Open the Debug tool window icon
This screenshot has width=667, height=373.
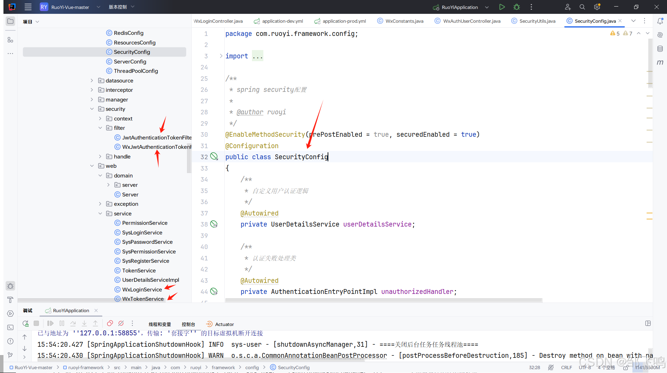pyautogui.click(x=10, y=286)
